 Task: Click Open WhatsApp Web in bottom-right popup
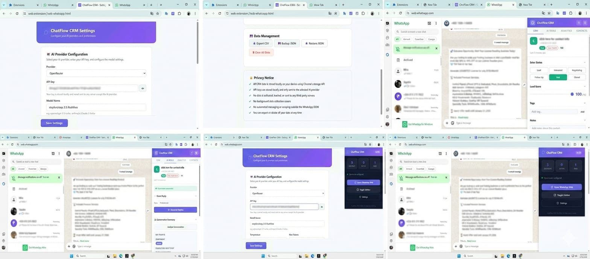pos(562,187)
